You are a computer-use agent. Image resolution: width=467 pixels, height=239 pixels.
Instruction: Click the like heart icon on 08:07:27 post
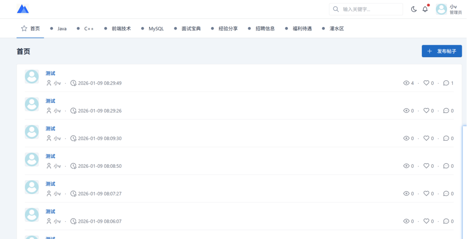point(426,193)
